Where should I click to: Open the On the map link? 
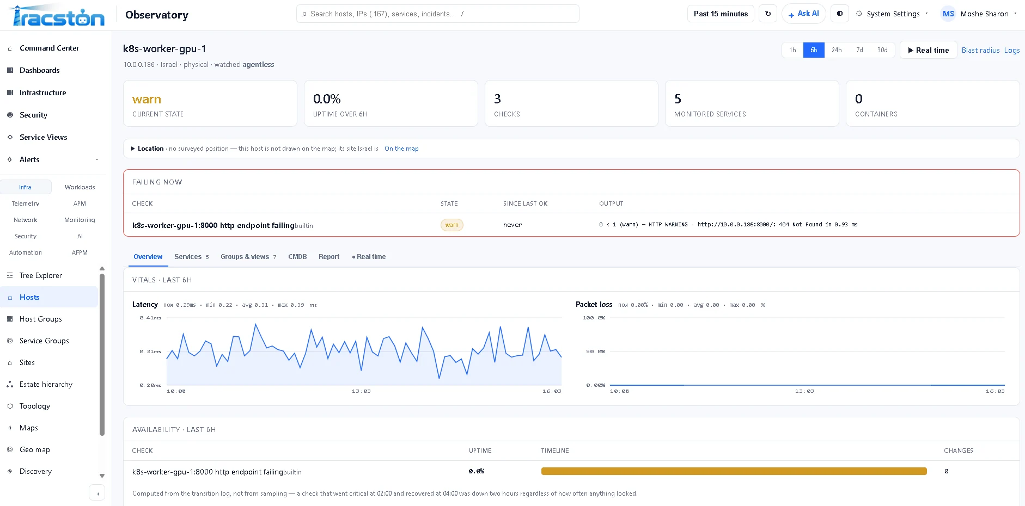coord(401,149)
